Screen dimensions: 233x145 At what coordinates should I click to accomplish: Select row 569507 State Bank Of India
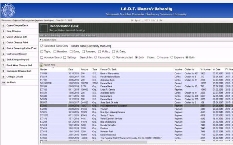(x=136, y=102)
